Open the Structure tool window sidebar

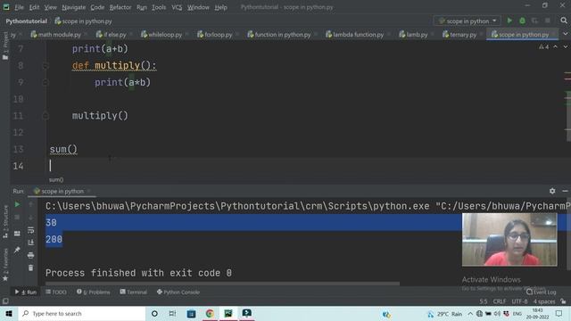pos(5,222)
